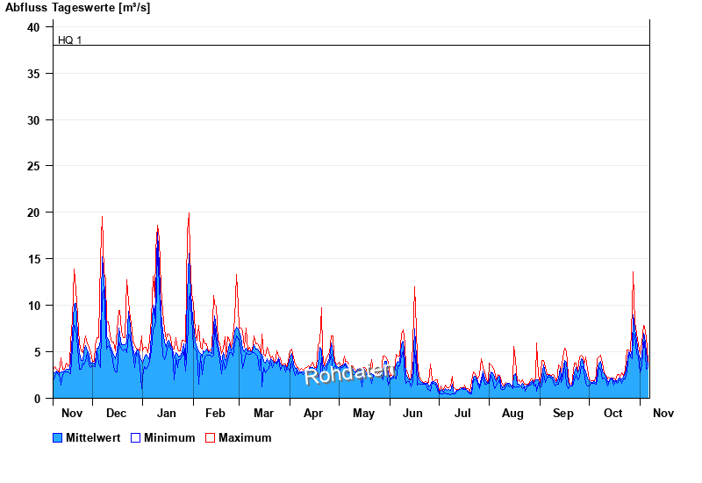Select the Maximum legend label
The image size is (702, 483).
point(245,437)
